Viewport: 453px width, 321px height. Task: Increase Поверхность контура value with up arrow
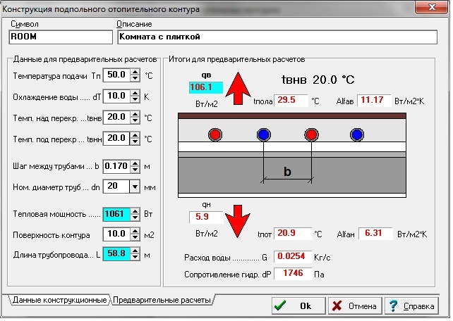click(x=135, y=231)
